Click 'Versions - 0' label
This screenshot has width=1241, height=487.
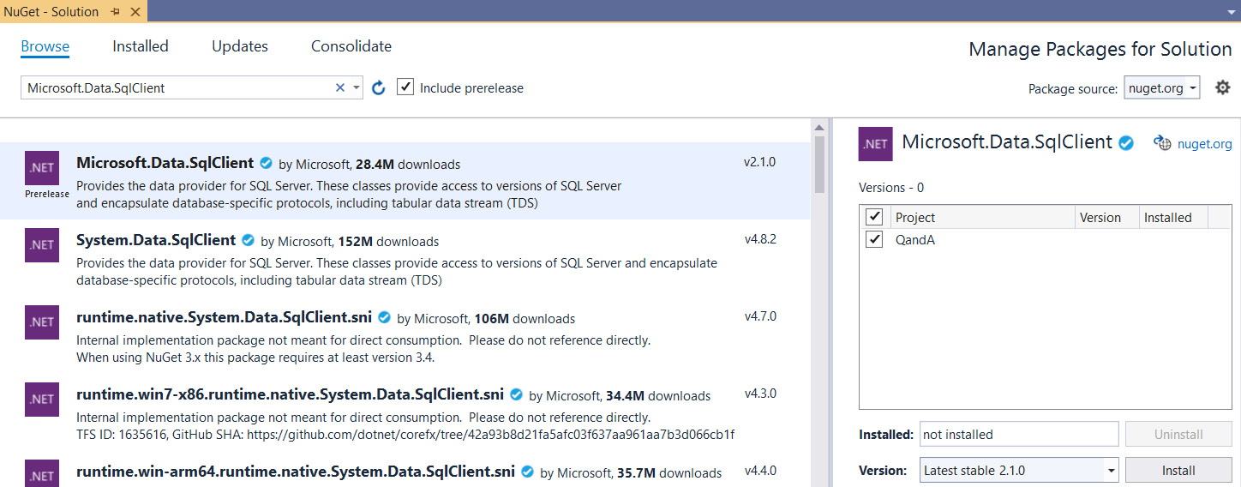pyautogui.click(x=891, y=187)
